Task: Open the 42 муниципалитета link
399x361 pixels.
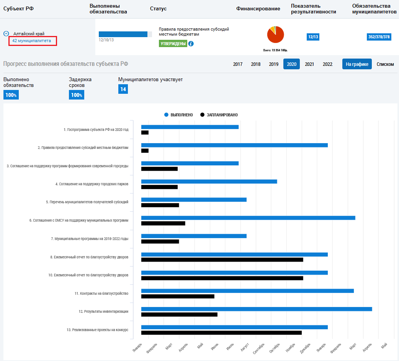Action: 31,41
